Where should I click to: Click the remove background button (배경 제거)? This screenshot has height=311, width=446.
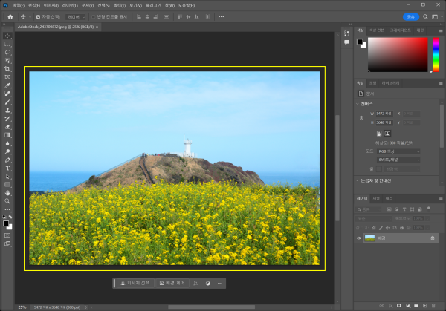(x=171, y=283)
